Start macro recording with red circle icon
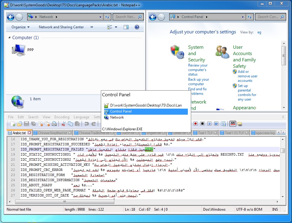 (195, 124)
